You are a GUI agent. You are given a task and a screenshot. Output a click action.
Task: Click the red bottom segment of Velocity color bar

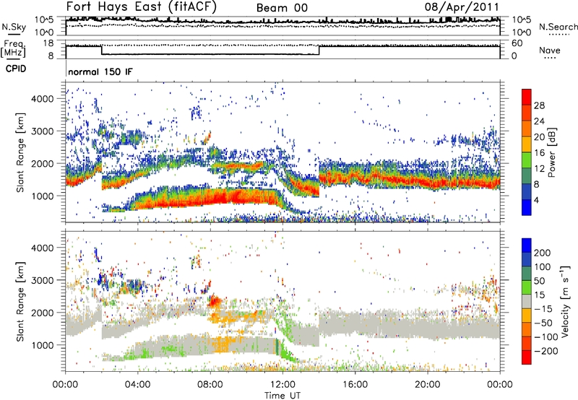pos(527,357)
